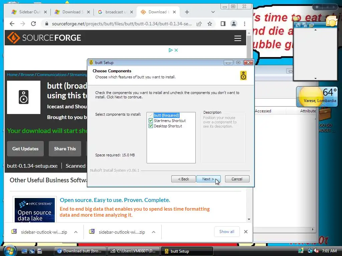
Task: Switch to the broadcast Google search tab
Action: click(x=115, y=12)
